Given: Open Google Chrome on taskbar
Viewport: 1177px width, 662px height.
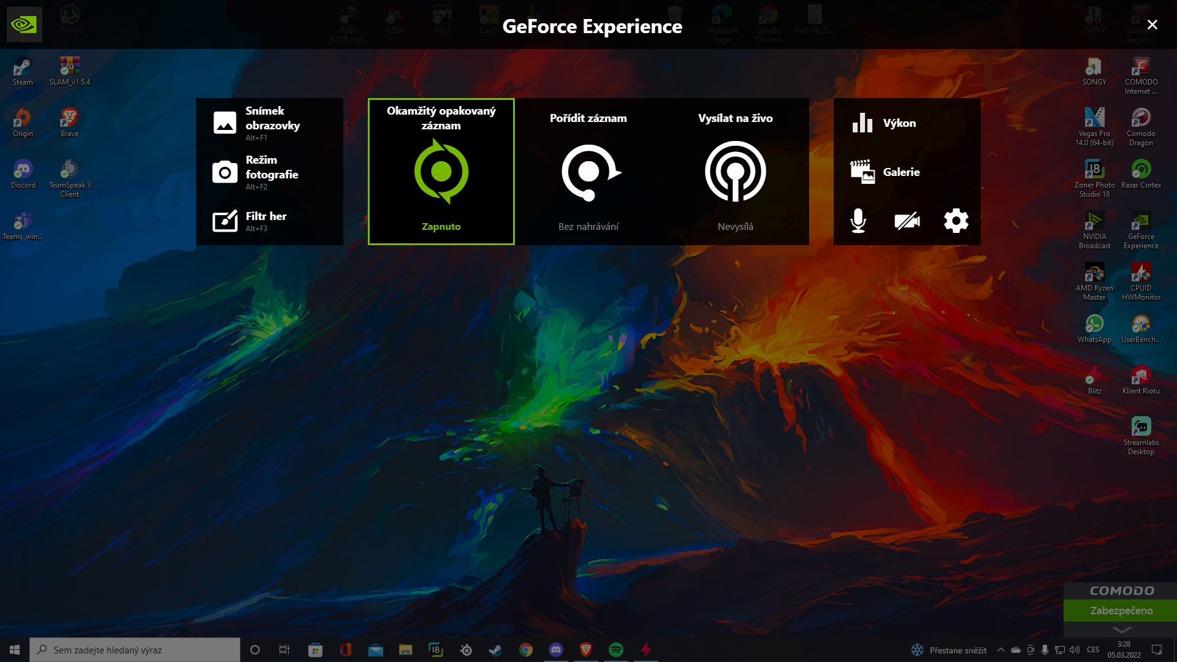Looking at the screenshot, I should [x=526, y=650].
